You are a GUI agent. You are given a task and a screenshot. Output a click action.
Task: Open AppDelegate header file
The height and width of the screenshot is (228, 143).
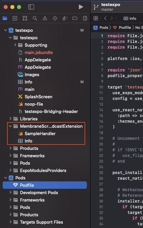(x=38, y=60)
